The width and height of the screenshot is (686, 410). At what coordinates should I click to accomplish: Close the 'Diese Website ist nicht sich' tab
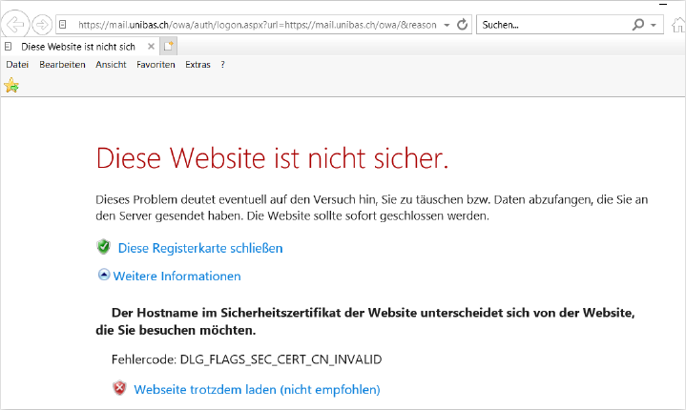[151, 46]
